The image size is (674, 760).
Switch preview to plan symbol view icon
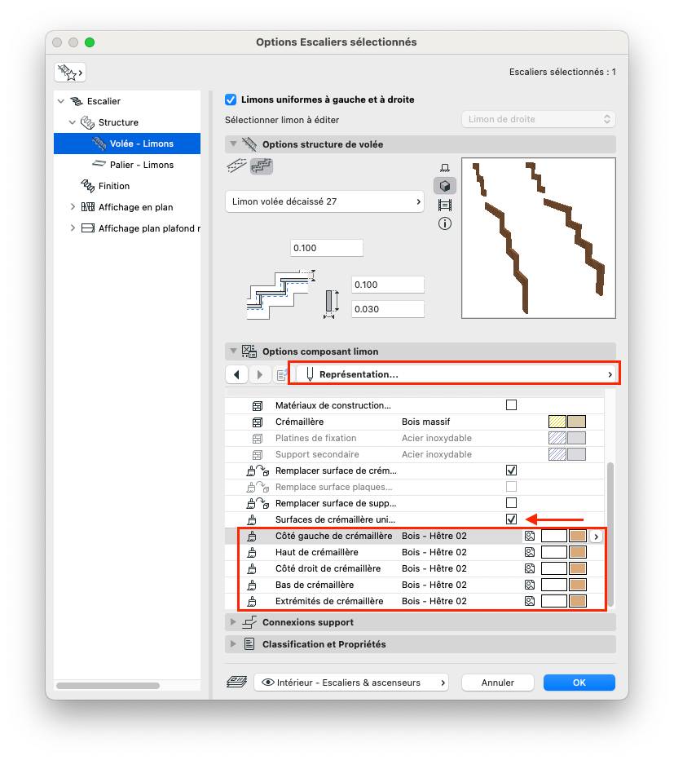(x=445, y=168)
